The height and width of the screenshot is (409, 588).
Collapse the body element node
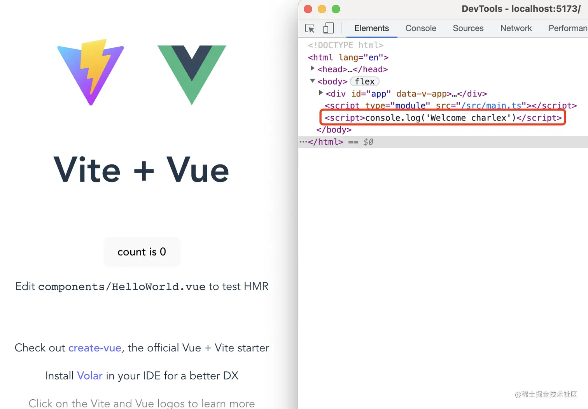[312, 81]
